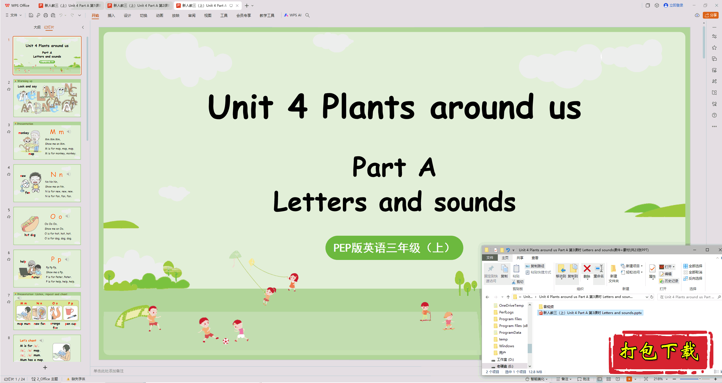Viewport: 722px width, 383px height.
Task: Switch to 大纲 outline view
Action: pos(37,27)
